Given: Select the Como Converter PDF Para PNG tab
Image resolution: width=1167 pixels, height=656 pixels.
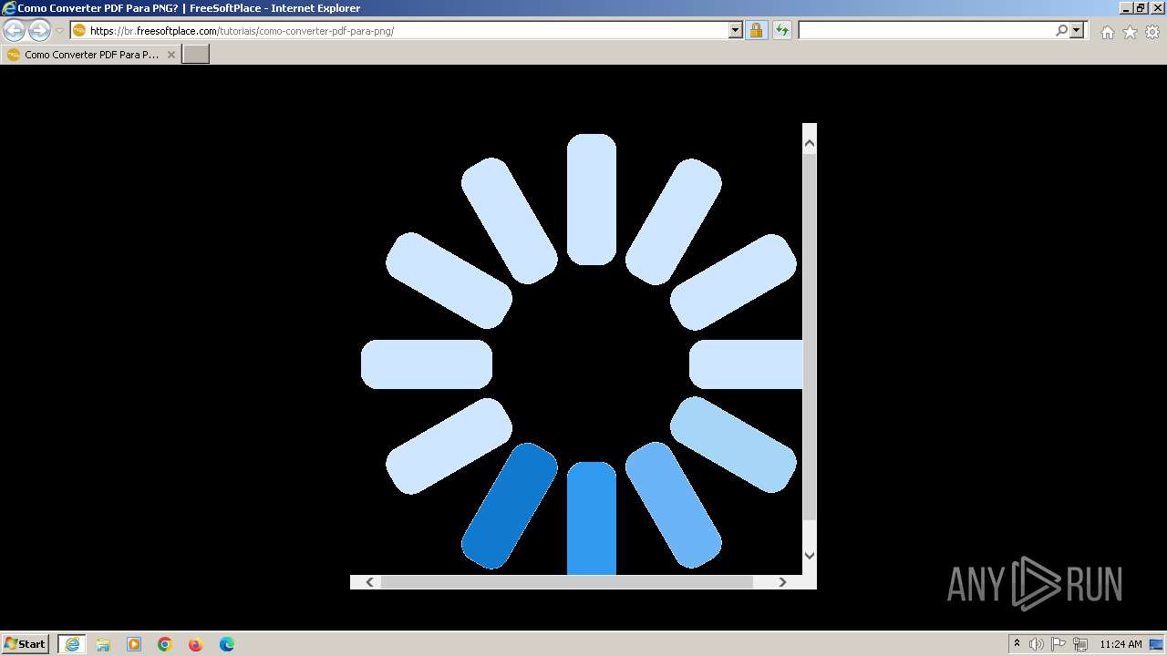Looking at the screenshot, I should tap(91, 55).
